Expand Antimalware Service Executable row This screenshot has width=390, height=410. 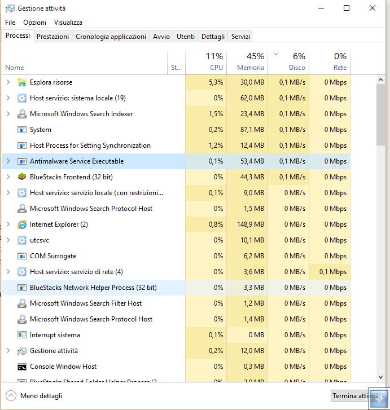[x=8, y=161]
